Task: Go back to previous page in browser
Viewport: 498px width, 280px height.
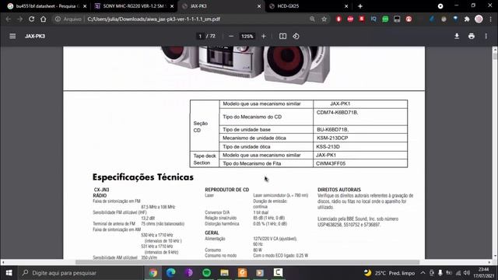Action: tap(9, 19)
